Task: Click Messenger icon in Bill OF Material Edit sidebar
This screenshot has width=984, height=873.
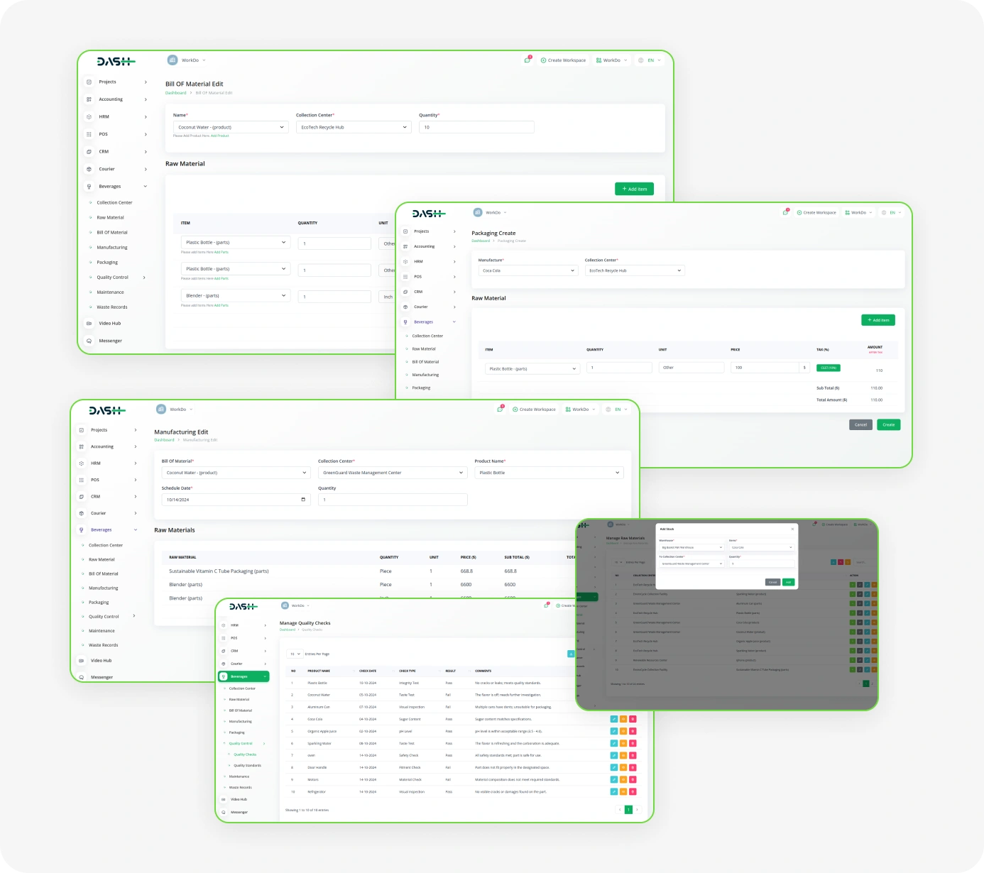Action: [89, 341]
